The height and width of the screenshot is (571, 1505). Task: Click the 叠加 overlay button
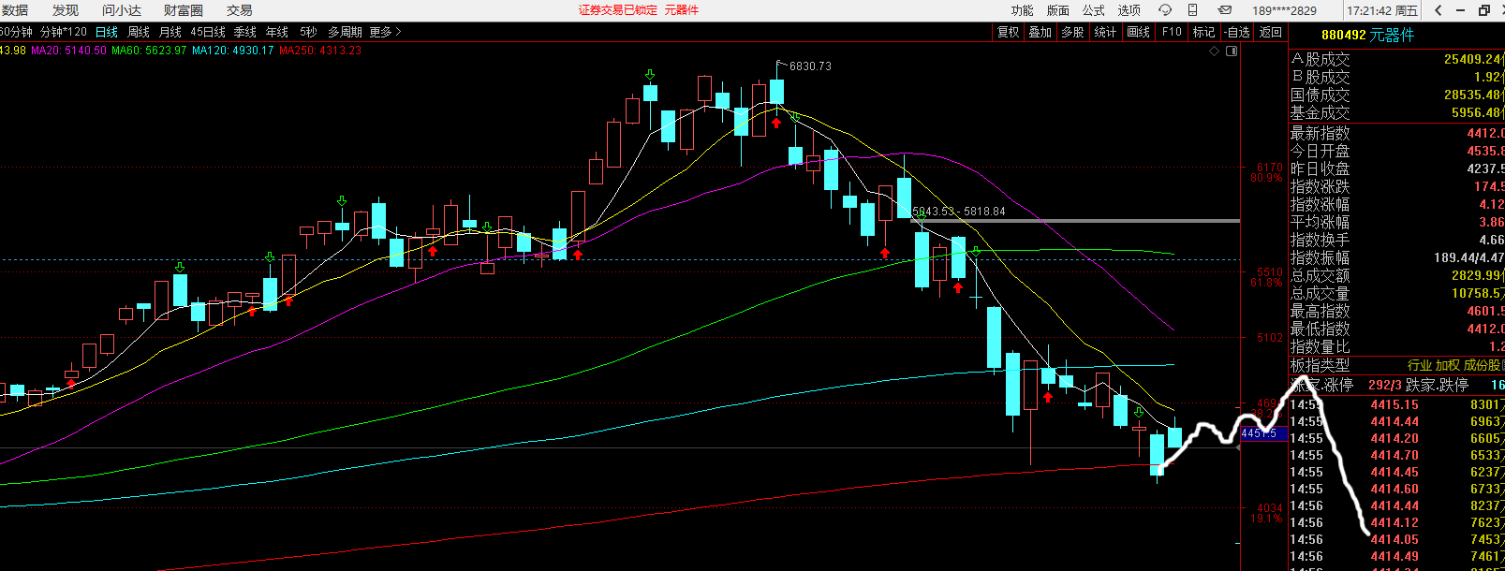pyautogui.click(x=1040, y=32)
